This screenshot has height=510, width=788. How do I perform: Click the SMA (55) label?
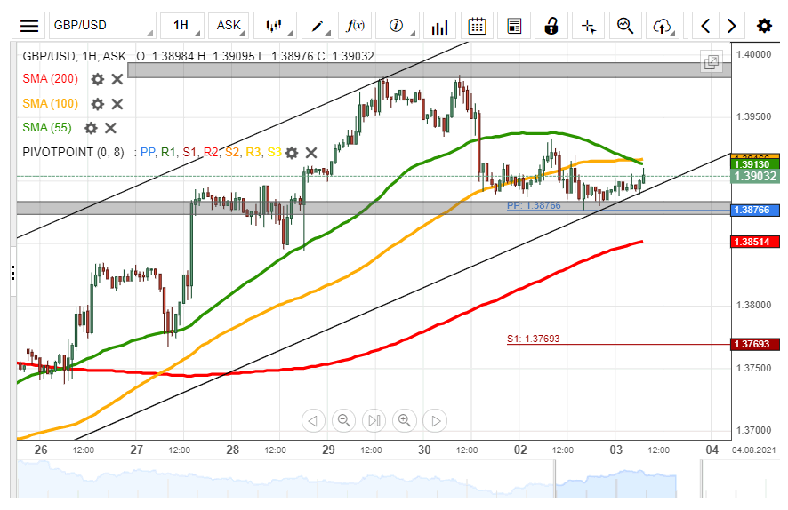point(47,128)
